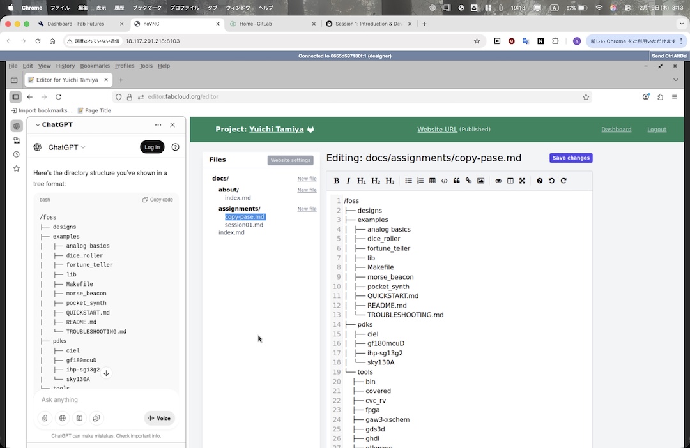Open the Website URL link

point(437,130)
